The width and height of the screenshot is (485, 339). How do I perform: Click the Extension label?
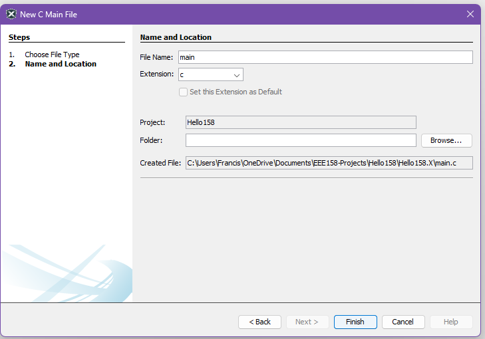[x=157, y=74]
